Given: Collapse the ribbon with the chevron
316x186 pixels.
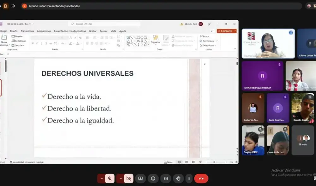Looking at the screenshot, I should (234, 49).
